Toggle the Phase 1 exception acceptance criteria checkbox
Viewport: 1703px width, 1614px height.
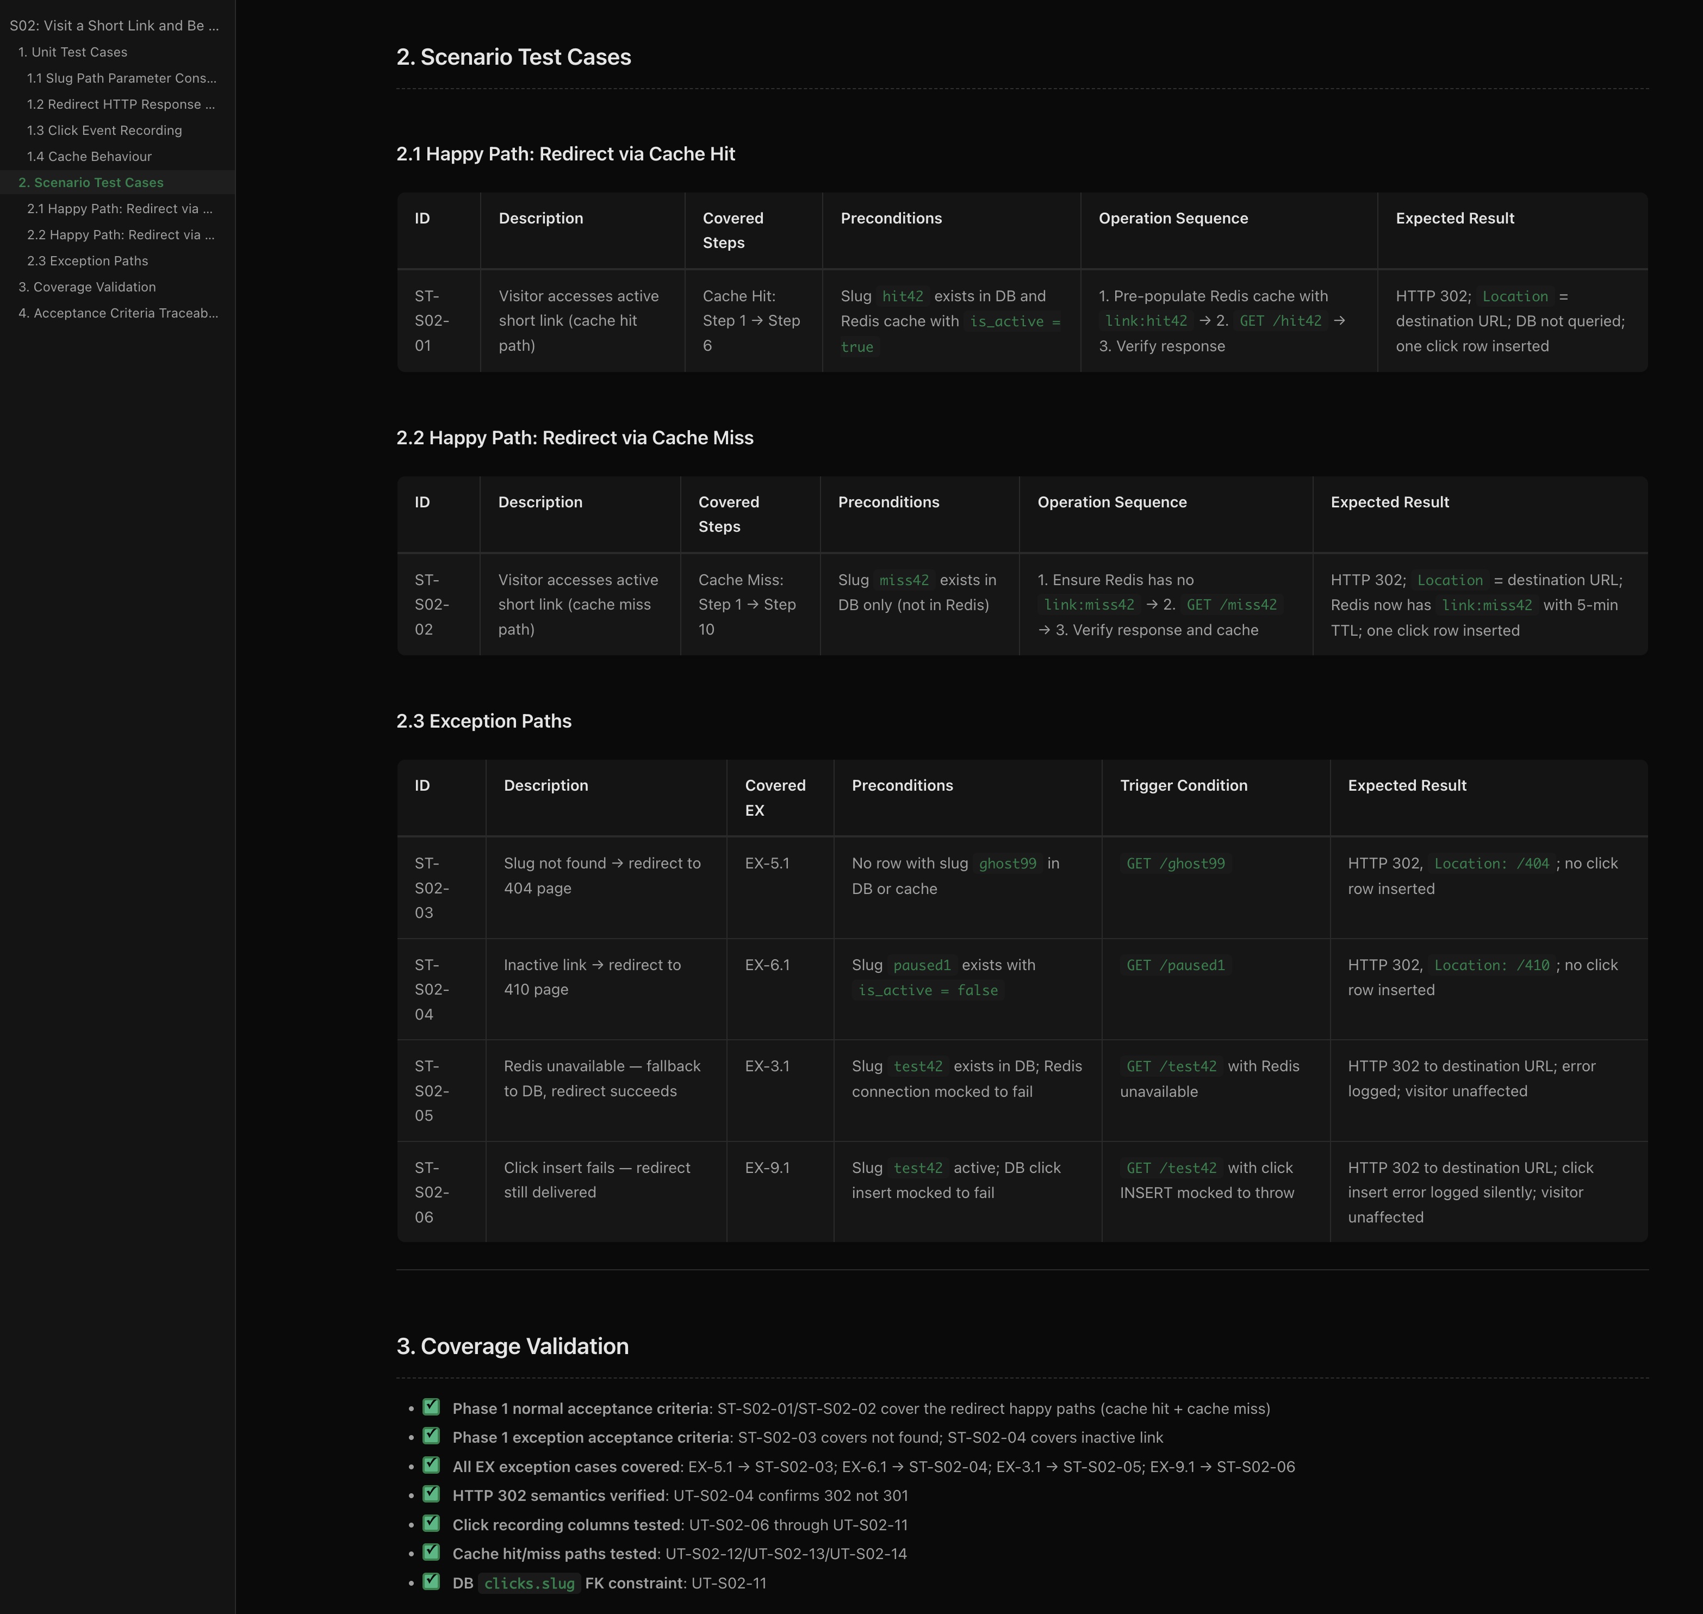[432, 1437]
